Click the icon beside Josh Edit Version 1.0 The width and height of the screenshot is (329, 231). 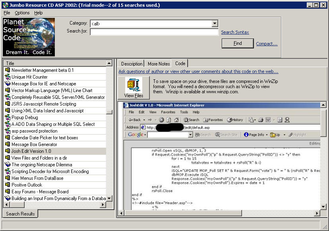[x=8, y=151]
